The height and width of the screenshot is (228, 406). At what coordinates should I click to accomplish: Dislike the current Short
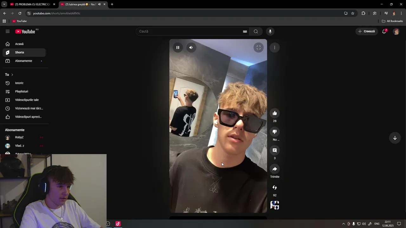(x=275, y=132)
